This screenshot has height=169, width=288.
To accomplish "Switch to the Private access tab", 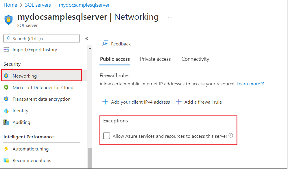I will (x=155, y=59).
